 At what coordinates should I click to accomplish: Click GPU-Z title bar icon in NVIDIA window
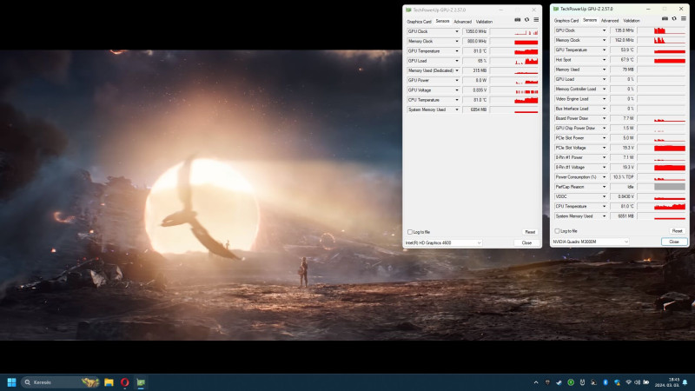tap(556, 9)
